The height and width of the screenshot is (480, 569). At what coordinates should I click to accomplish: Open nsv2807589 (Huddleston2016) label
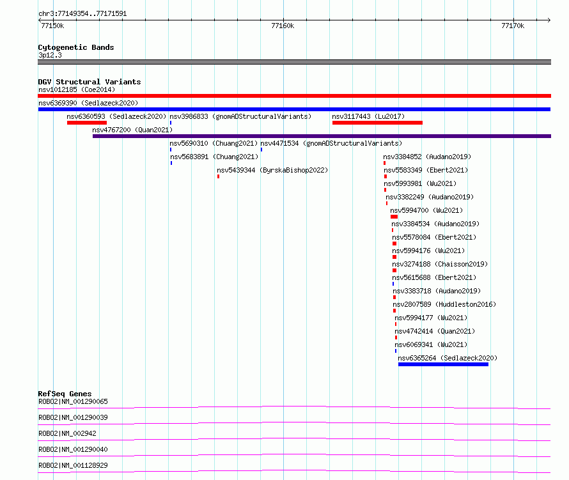(444, 304)
